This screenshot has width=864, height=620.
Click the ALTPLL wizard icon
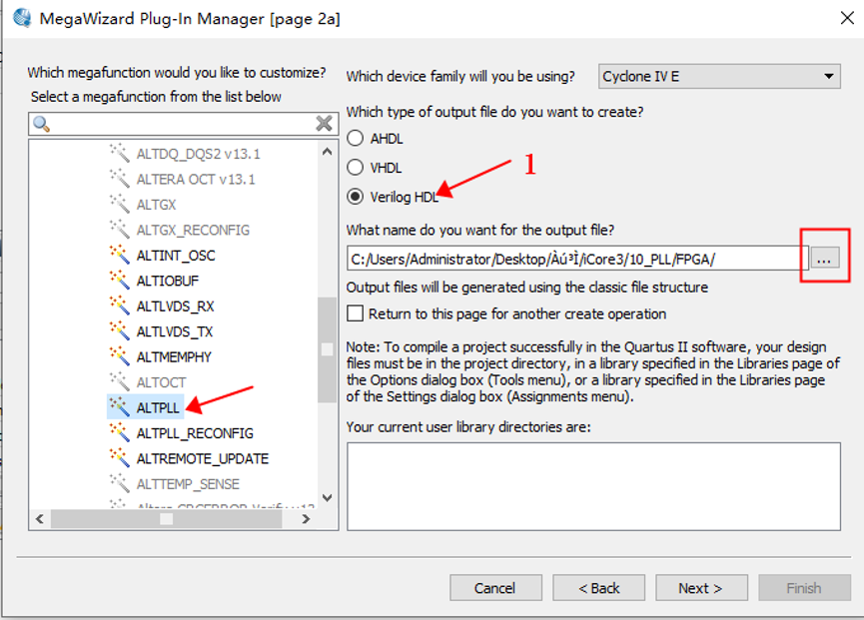[x=120, y=407]
